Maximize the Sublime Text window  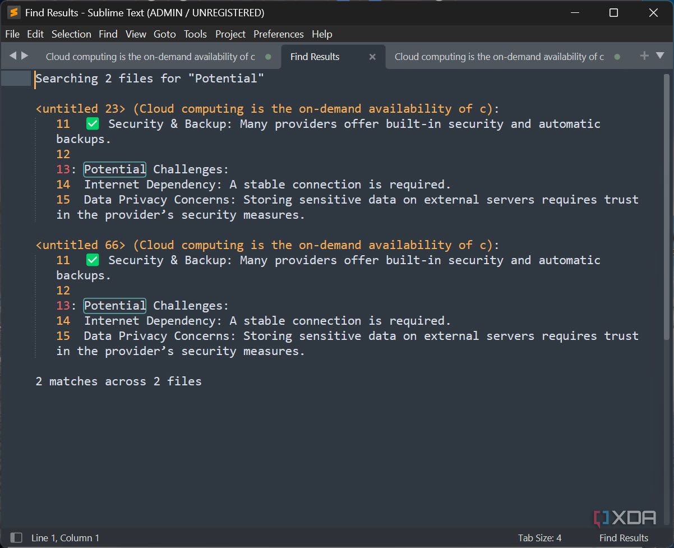click(x=613, y=12)
